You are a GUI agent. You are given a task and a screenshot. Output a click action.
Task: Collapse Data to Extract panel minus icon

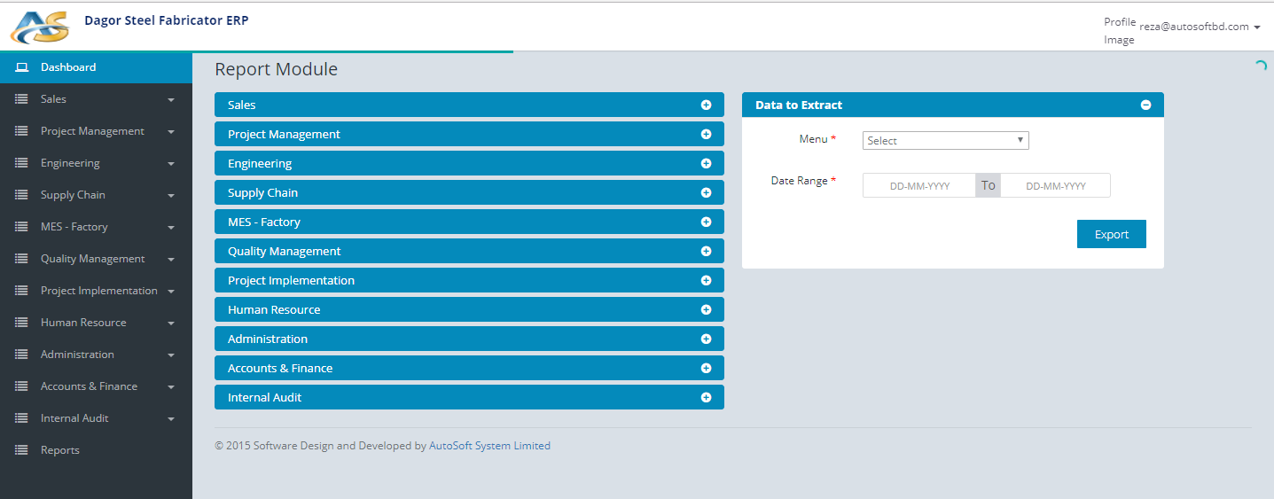pos(1145,105)
